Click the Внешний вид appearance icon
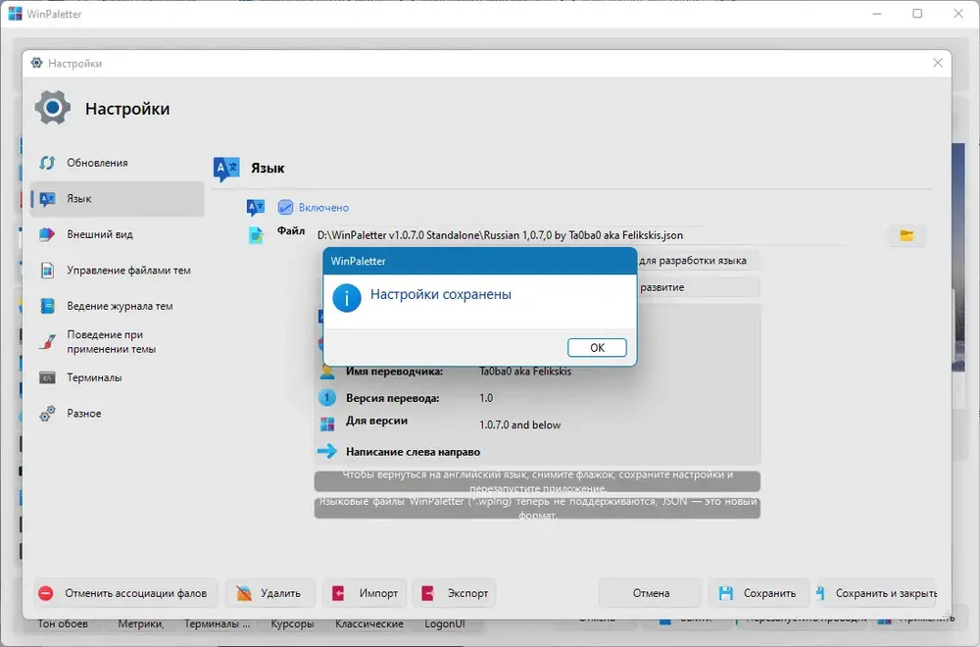 [x=47, y=234]
